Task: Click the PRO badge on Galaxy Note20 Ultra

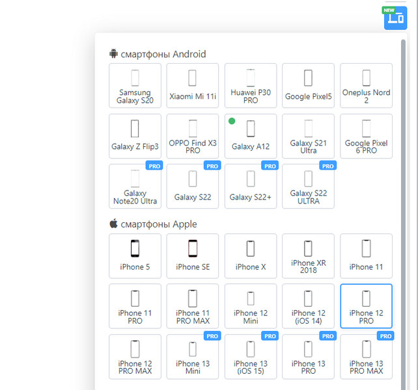Action: (x=154, y=166)
